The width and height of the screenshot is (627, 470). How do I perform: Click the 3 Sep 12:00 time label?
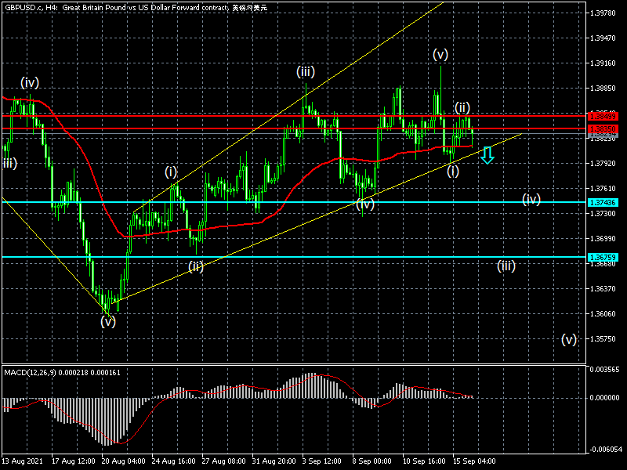[x=324, y=461]
